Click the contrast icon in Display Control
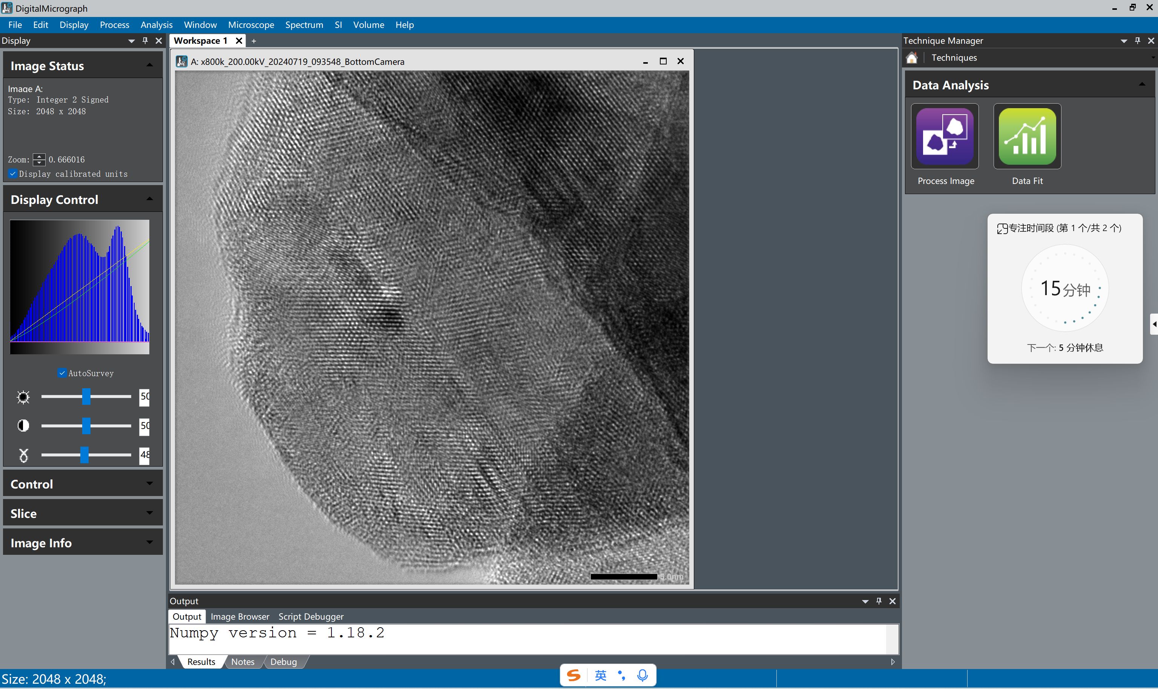The image size is (1158, 689). [23, 426]
